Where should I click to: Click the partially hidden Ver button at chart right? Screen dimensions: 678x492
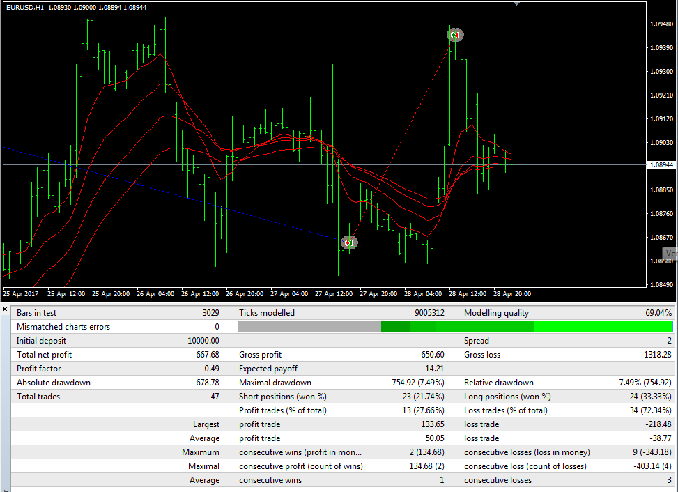point(670,252)
